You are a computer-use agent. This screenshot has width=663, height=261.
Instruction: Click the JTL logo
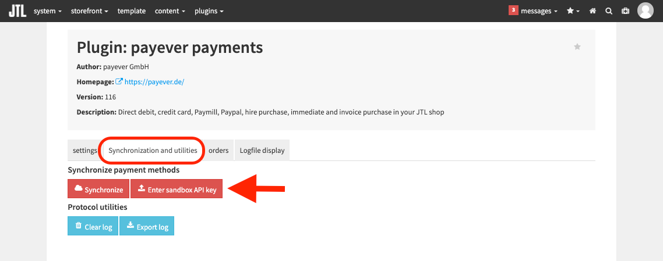(x=17, y=10)
